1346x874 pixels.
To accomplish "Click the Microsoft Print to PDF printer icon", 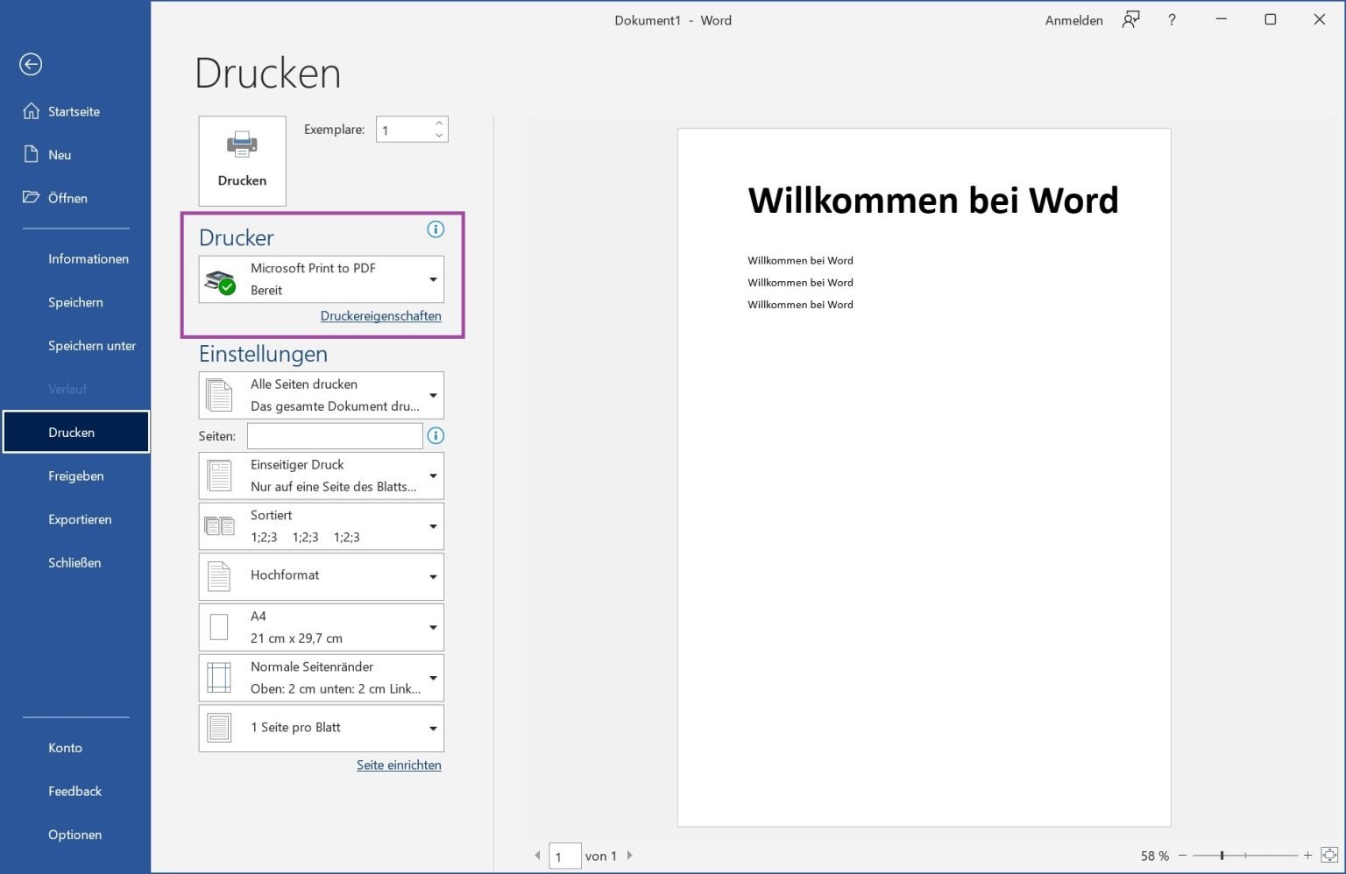I will tap(220, 281).
